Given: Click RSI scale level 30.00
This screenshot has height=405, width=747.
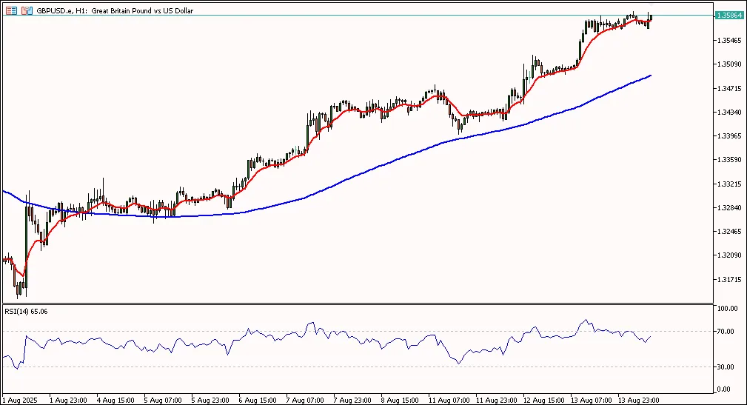Looking at the screenshot, I should 726,367.
